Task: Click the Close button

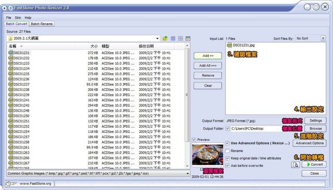Action: click(x=314, y=173)
